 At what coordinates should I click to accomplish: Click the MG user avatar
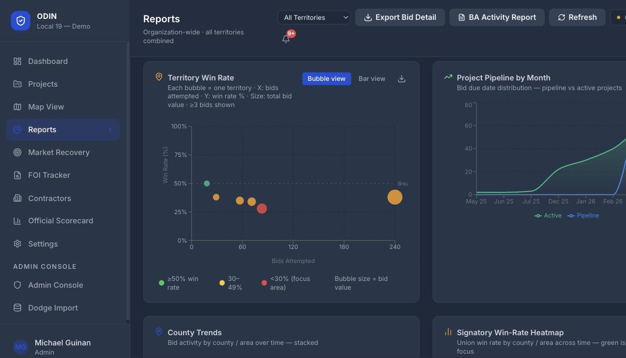(x=20, y=347)
